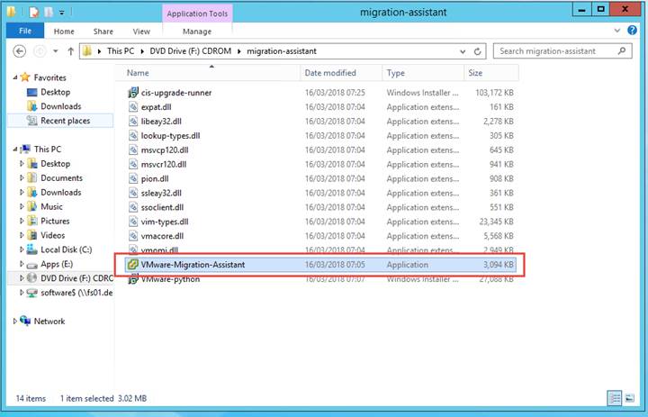Expand the Videos tree node
The height and width of the screenshot is (417, 648).
click(22, 235)
